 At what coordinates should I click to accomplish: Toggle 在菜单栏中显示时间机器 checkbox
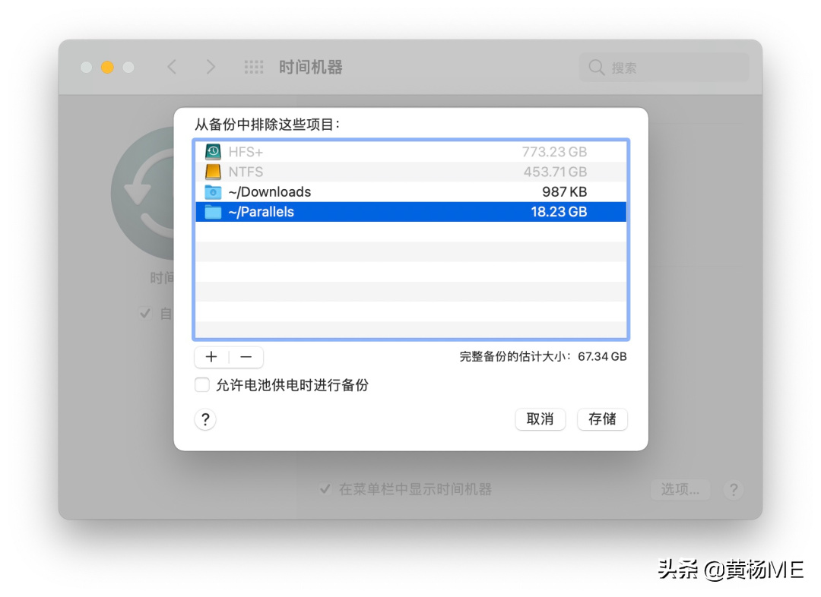[325, 489]
